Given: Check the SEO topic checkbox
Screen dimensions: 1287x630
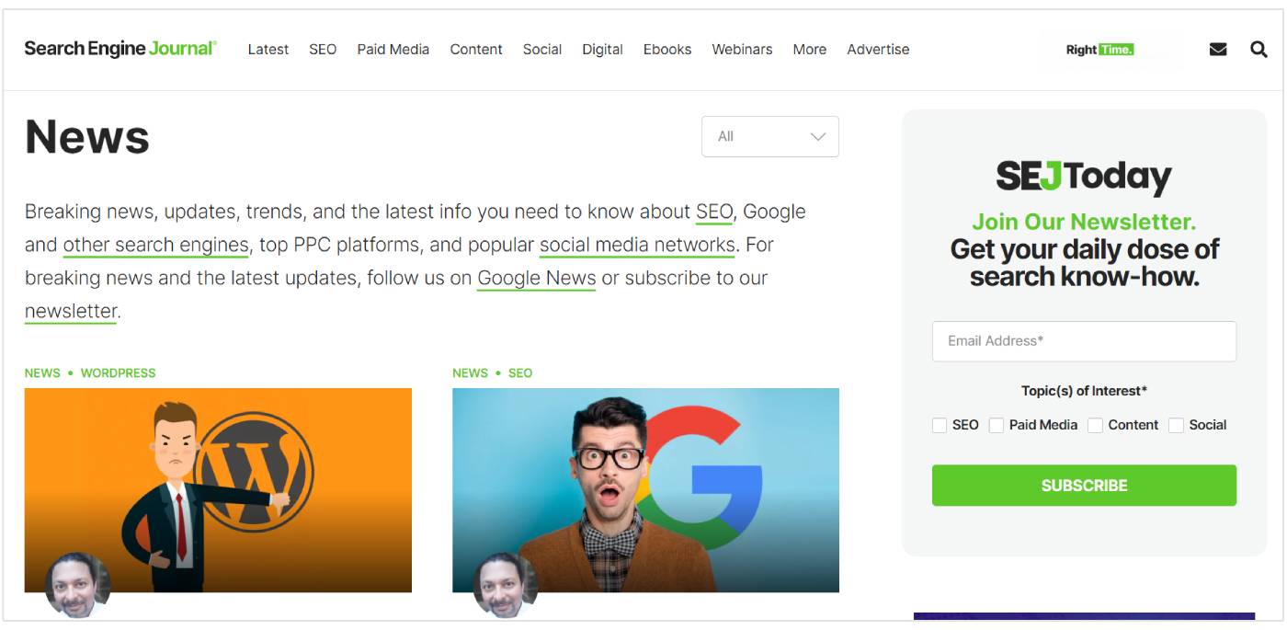Looking at the screenshot, I should coord(940,425).
